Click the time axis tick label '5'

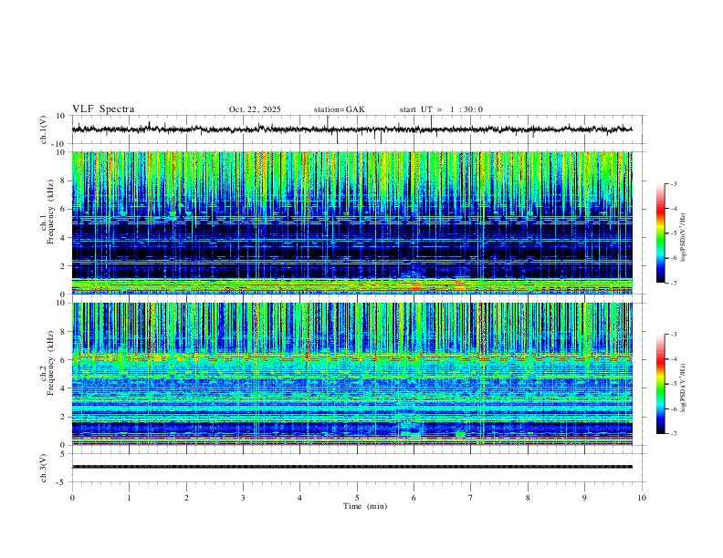tap(357, 498)
